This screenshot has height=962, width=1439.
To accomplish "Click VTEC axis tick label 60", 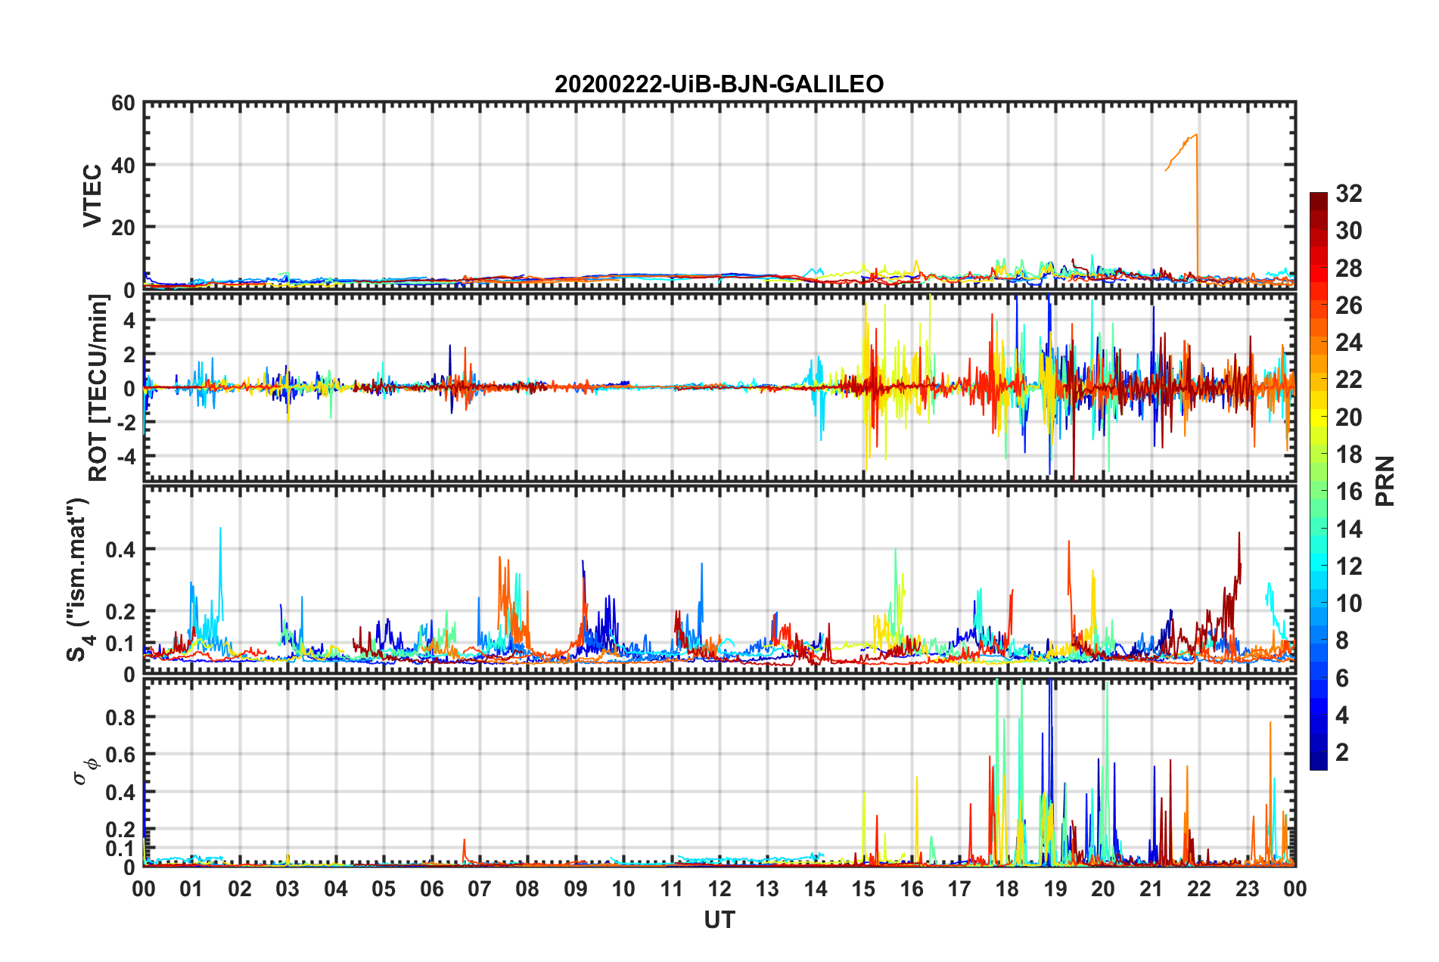I will [123, 104].
